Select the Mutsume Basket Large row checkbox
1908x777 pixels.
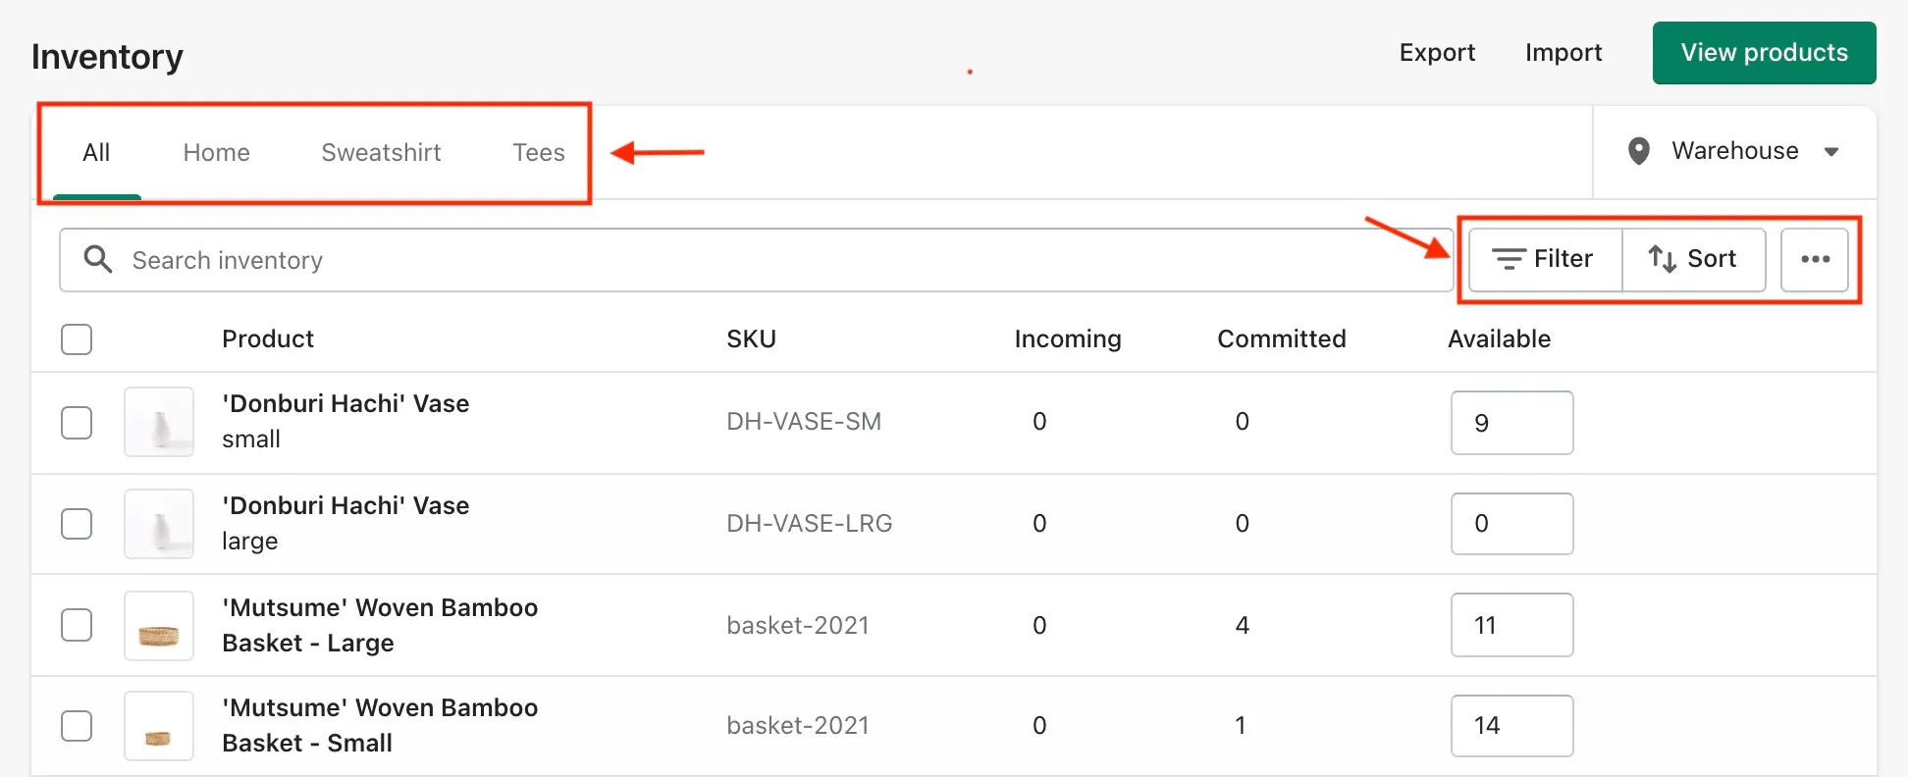point(77,625)
